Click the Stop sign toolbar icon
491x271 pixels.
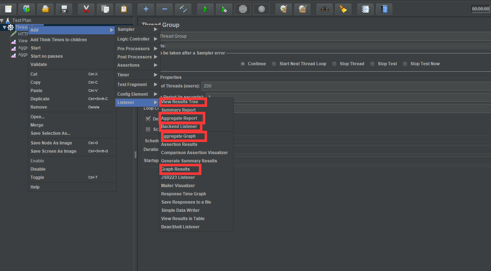[x=243, y=9]
